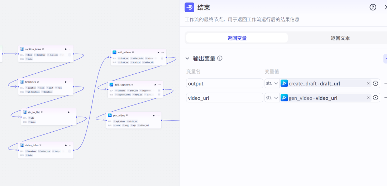
Task: Click segment_infos output tag on add_captions
Action: point(123,94)
